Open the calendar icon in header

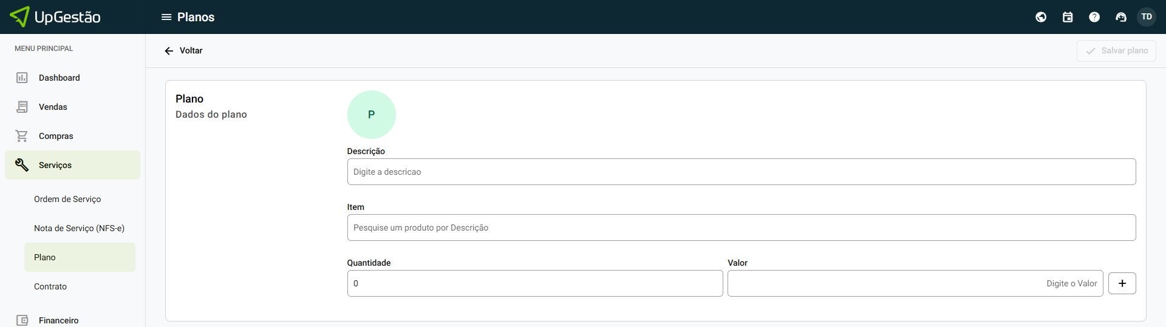[x=1068, y=17]
